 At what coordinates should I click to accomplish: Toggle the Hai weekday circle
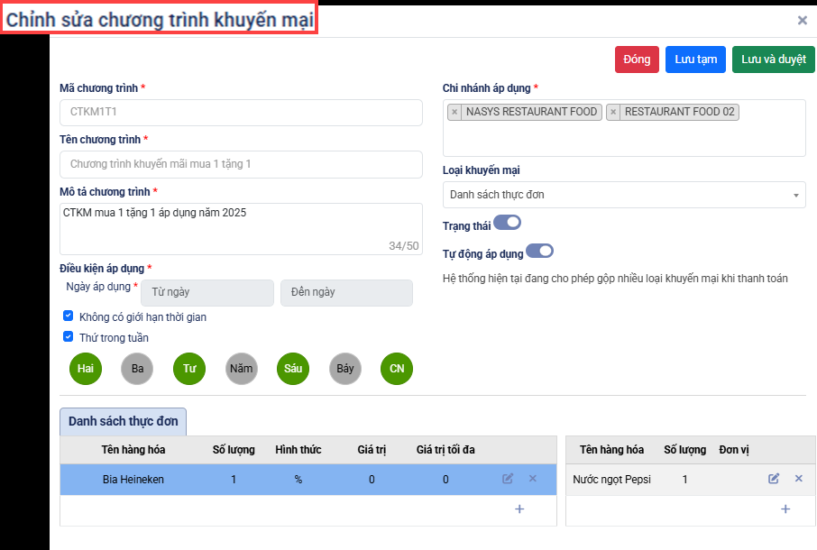coord(86,369)
